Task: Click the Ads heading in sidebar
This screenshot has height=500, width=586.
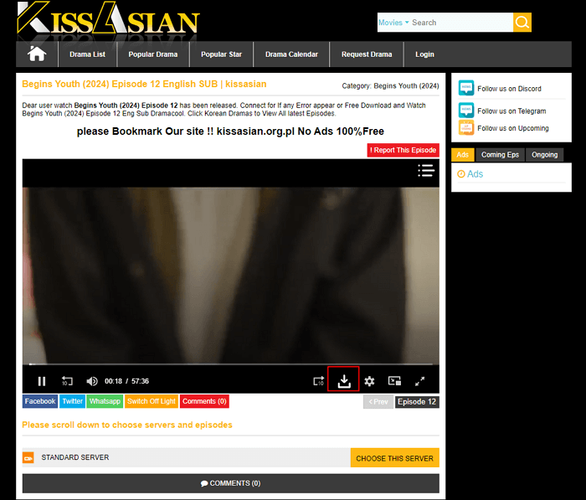Action: [475, 174]
